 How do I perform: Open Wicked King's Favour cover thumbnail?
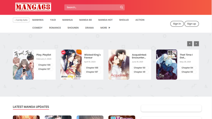click(x=71, y=64)
